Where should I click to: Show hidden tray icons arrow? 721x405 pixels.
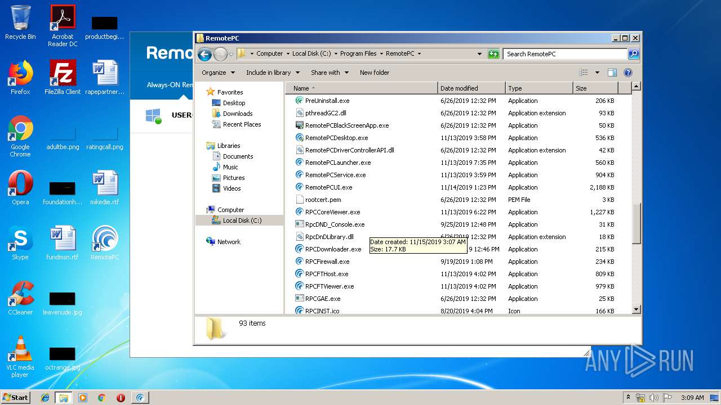pos(628,398)
